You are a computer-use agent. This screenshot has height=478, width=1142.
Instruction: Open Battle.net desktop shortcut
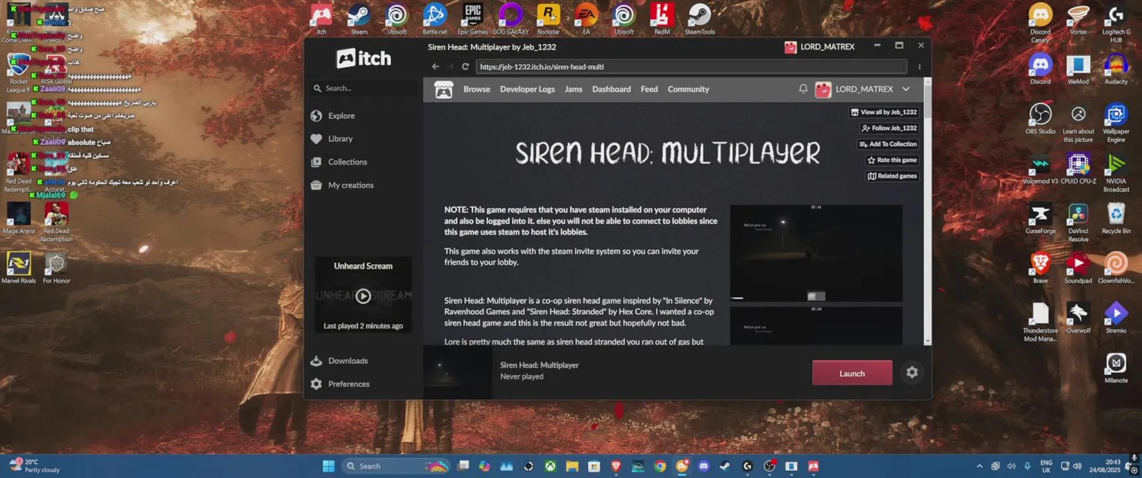[x=434, y=19]
